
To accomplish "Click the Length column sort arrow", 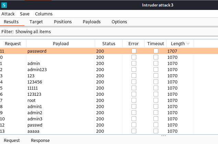I will click(x=188, y=44).
